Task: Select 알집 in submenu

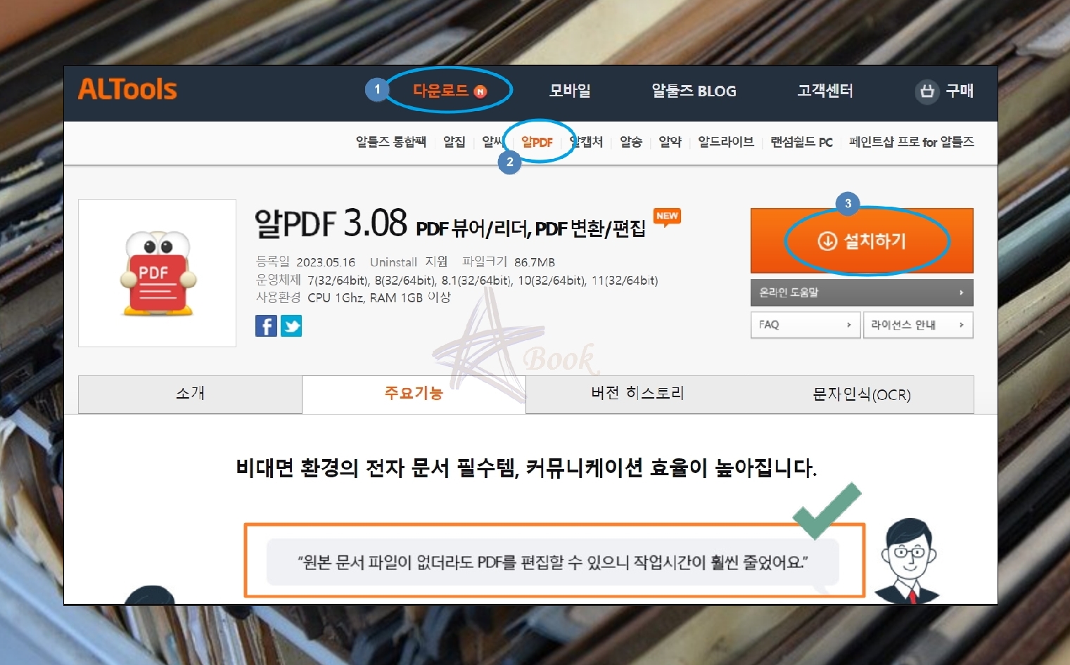Action: pos(454,142)
